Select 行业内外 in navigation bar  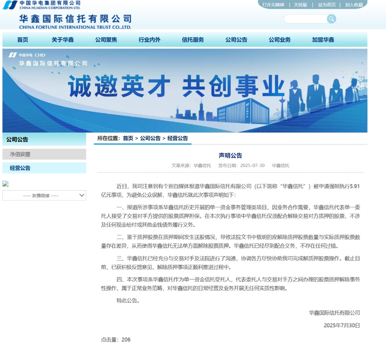pos(149,40)
